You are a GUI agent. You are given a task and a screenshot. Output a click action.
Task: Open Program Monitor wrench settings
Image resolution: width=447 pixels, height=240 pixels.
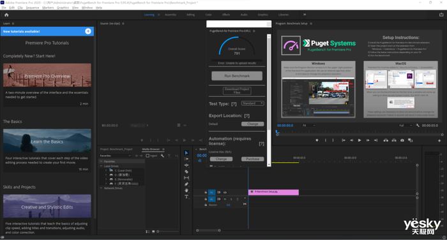point(418,125)
